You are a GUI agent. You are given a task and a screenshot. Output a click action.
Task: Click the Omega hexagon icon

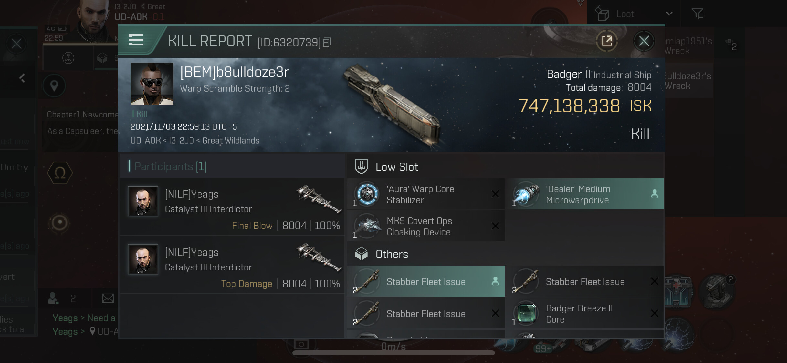[60, 173]
